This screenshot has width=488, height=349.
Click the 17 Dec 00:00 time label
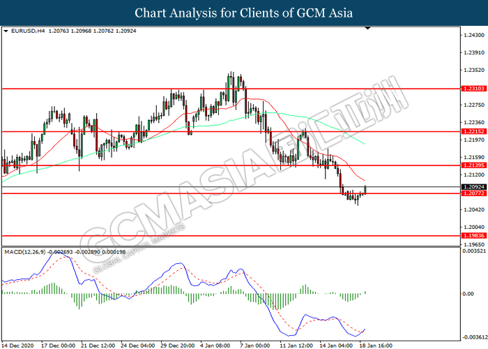[x=58, y=346]
